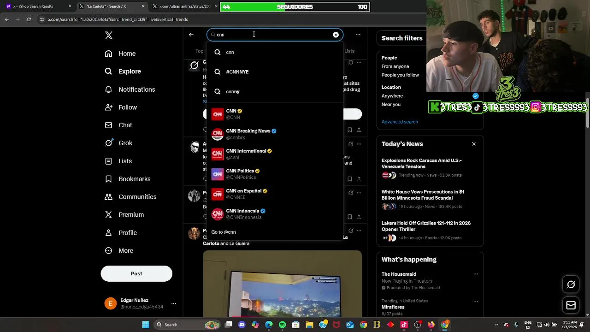
Task: Open options dots for Miraflores trend
Action: coord(476,301)
